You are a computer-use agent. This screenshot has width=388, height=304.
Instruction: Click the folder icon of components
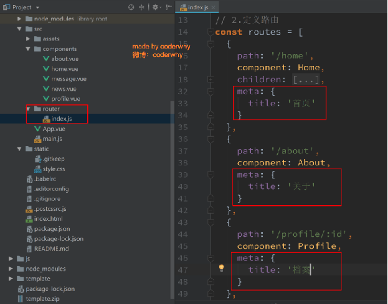(x=37, y=49)
